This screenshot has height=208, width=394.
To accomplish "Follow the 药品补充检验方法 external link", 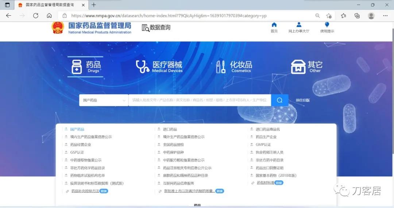I will click(85, 191).
